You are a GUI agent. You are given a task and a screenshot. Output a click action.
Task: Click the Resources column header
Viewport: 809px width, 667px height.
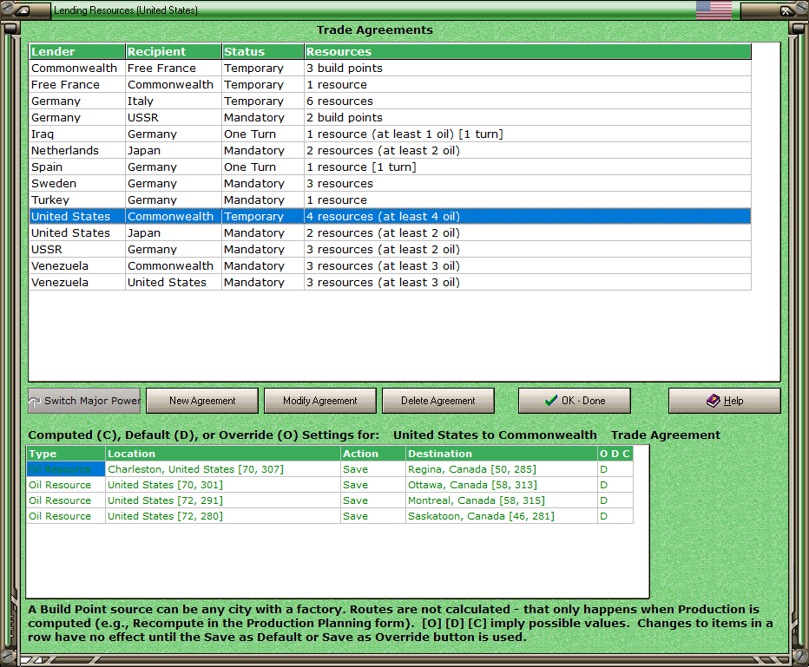[x=528, y=51]
